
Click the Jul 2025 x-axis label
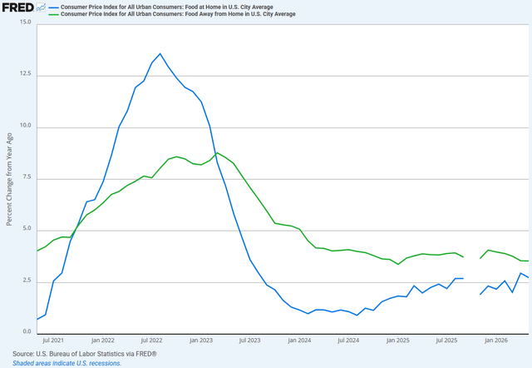446,341
